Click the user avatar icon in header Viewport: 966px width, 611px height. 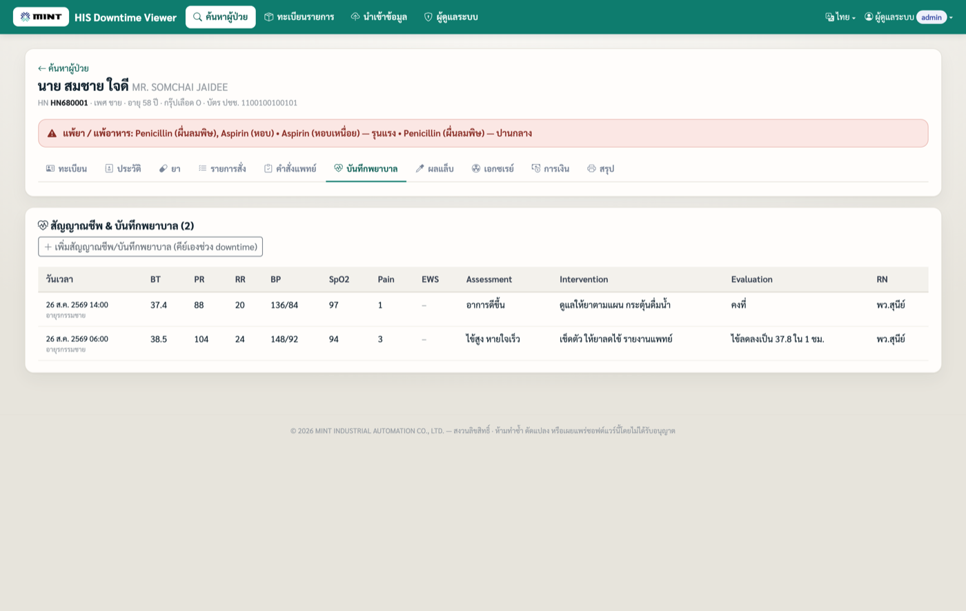[x=869, y=17]
